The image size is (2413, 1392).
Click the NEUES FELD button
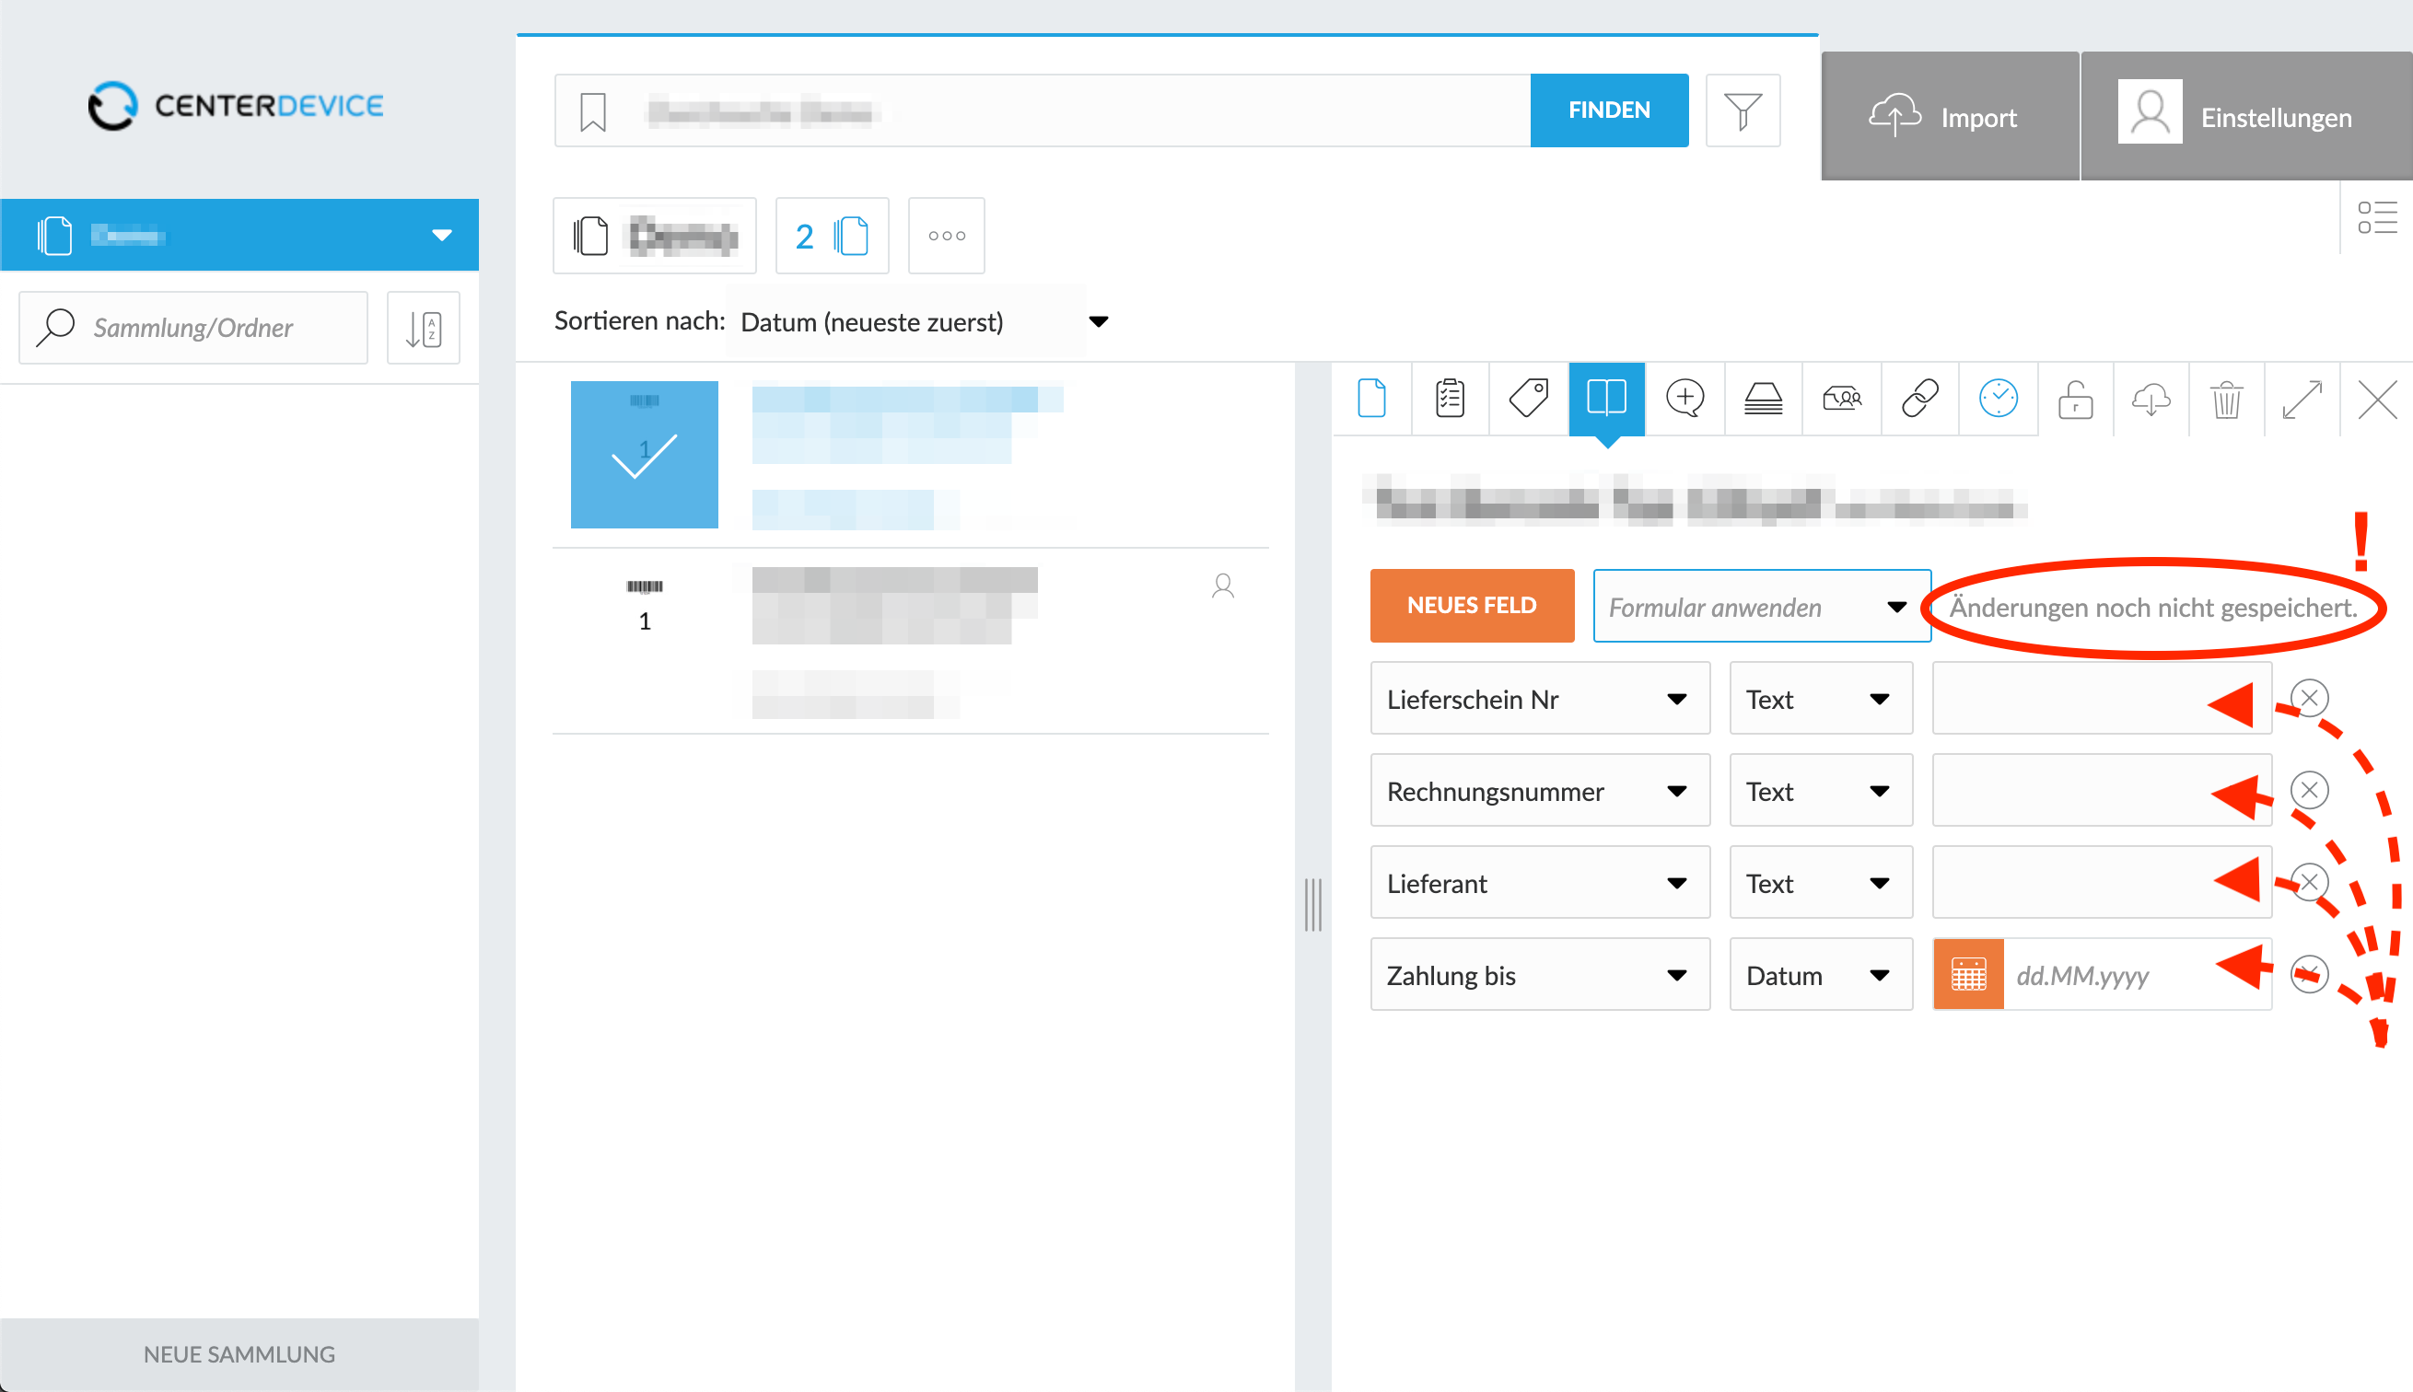1471,605
